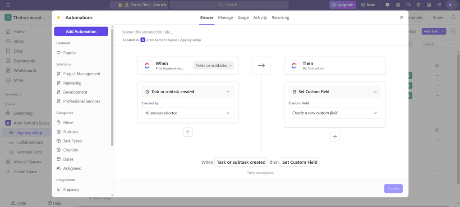The height and width of the screenshot is (207, 460).
Task: Close the Automations dialog
Action: 402,17
